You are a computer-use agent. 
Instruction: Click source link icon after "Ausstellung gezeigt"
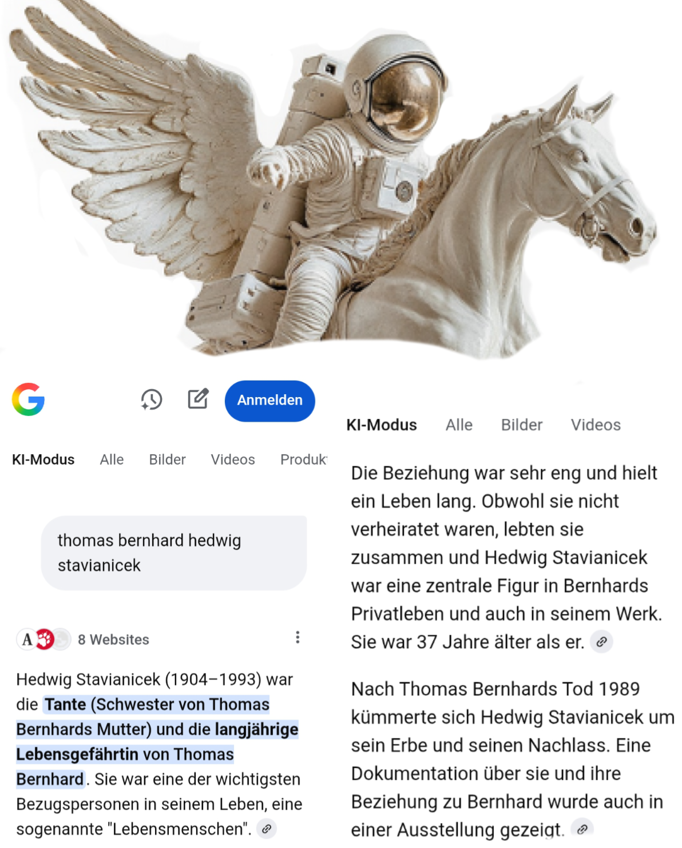582,829
